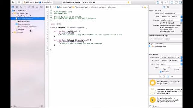
Task: Click the jump bar warning icon
Action: (x=145, y=7)
